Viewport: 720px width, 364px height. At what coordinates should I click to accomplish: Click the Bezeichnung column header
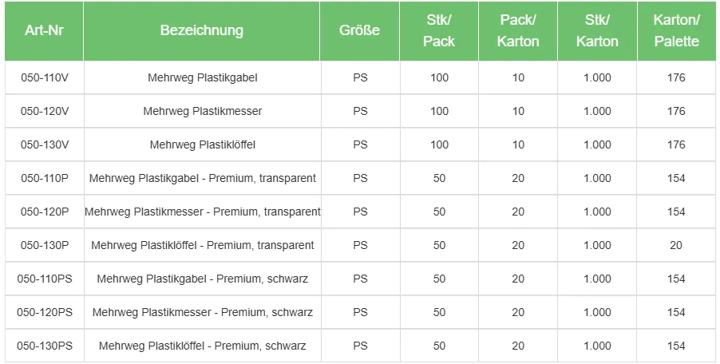coord(202,31)
